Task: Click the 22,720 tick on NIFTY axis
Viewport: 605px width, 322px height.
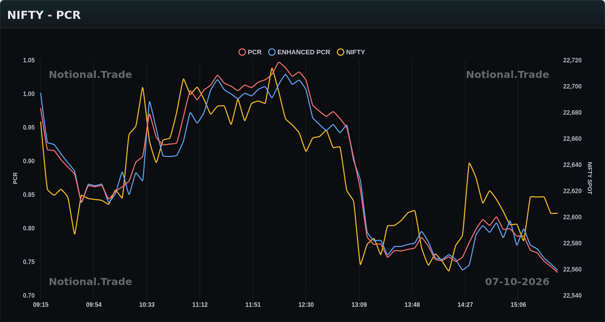Action: tap(572, 60)
